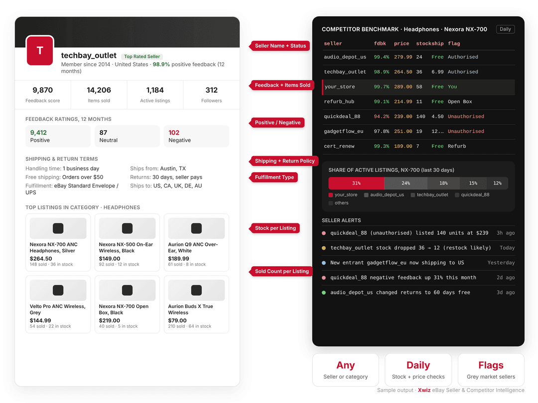Click the Top Rated Seller badge
Image resolution: width=538 pixels, height=403 pixels.
coord(141,57)
